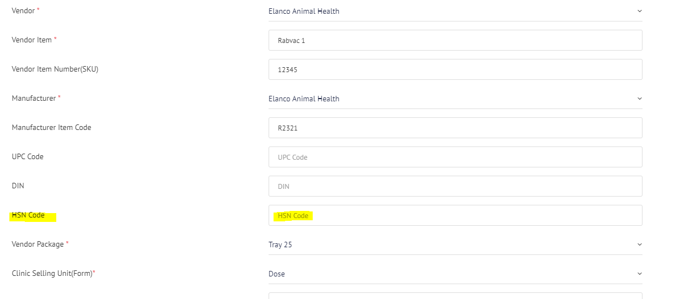680x299 pixels.
Task: Click the partially visible input box at bottom
Action: 455,296
